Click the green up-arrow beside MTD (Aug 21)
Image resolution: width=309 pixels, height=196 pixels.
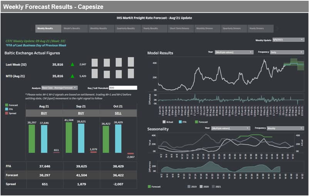point(72,76)
